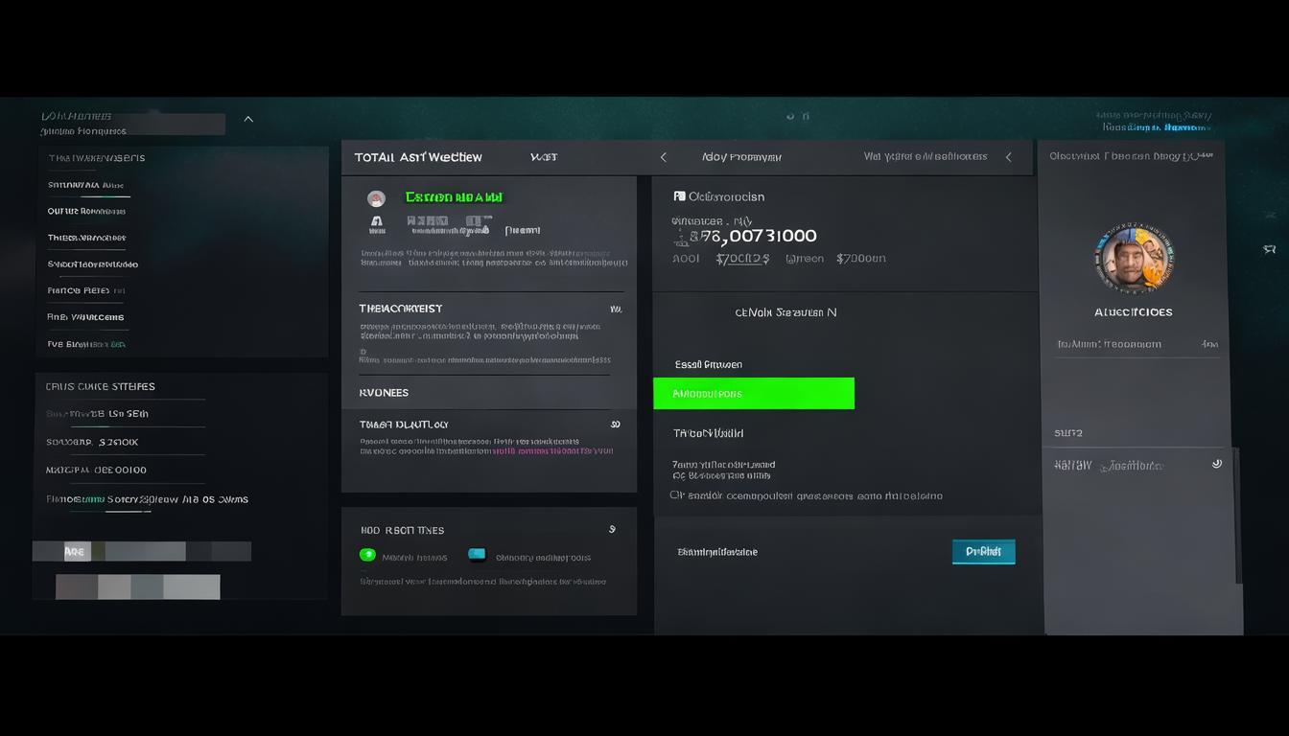The width and height of the screenshot is (1289, 736).
Task: Click the circular profile photo in right panel
Action: click(1134, 259)
